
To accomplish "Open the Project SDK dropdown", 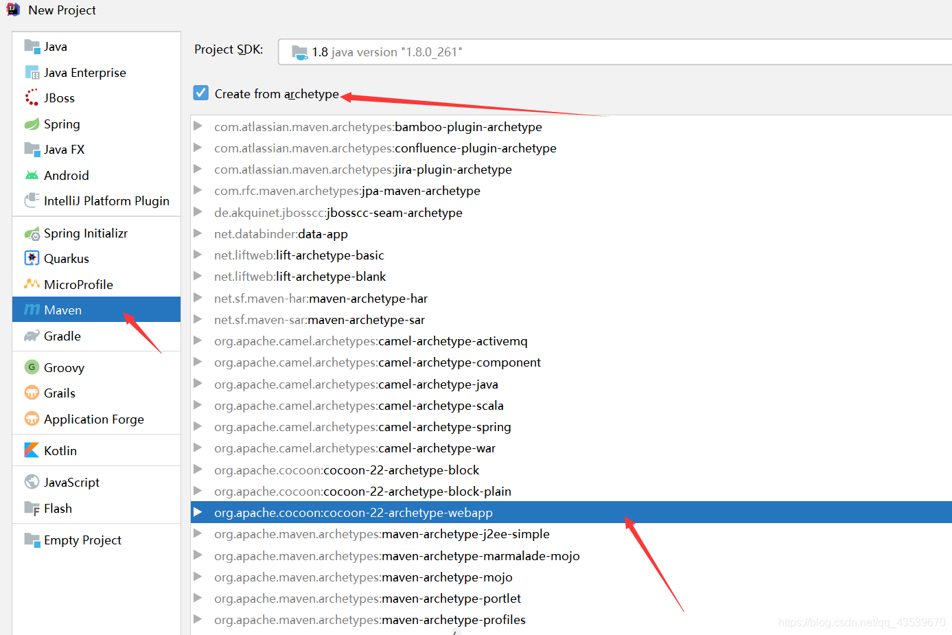I will pyautogui.click(x=614, y=52).
